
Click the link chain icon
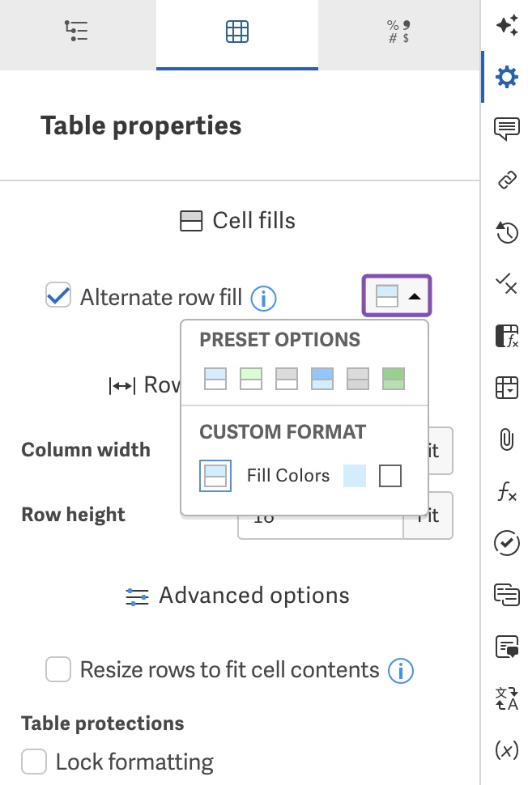506,180
